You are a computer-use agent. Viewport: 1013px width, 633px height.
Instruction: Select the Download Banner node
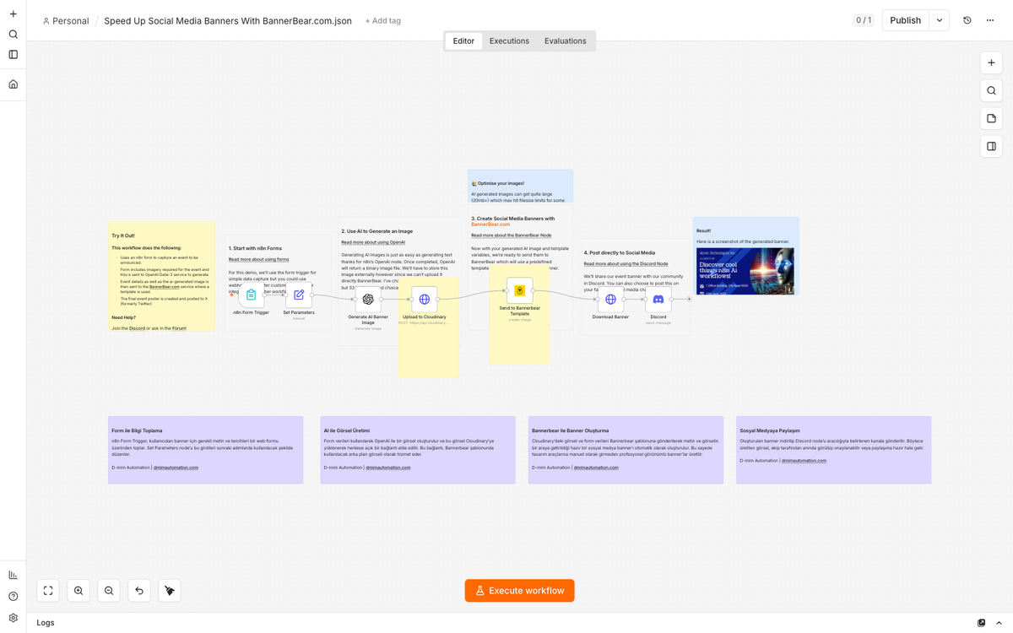coord(610,299)
